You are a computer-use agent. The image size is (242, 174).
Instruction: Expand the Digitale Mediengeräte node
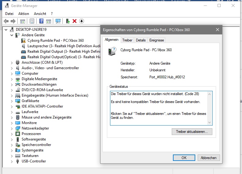(12, 79)
